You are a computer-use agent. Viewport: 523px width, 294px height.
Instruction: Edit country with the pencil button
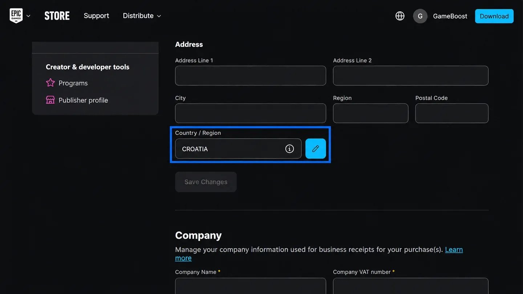coord(316,148)
